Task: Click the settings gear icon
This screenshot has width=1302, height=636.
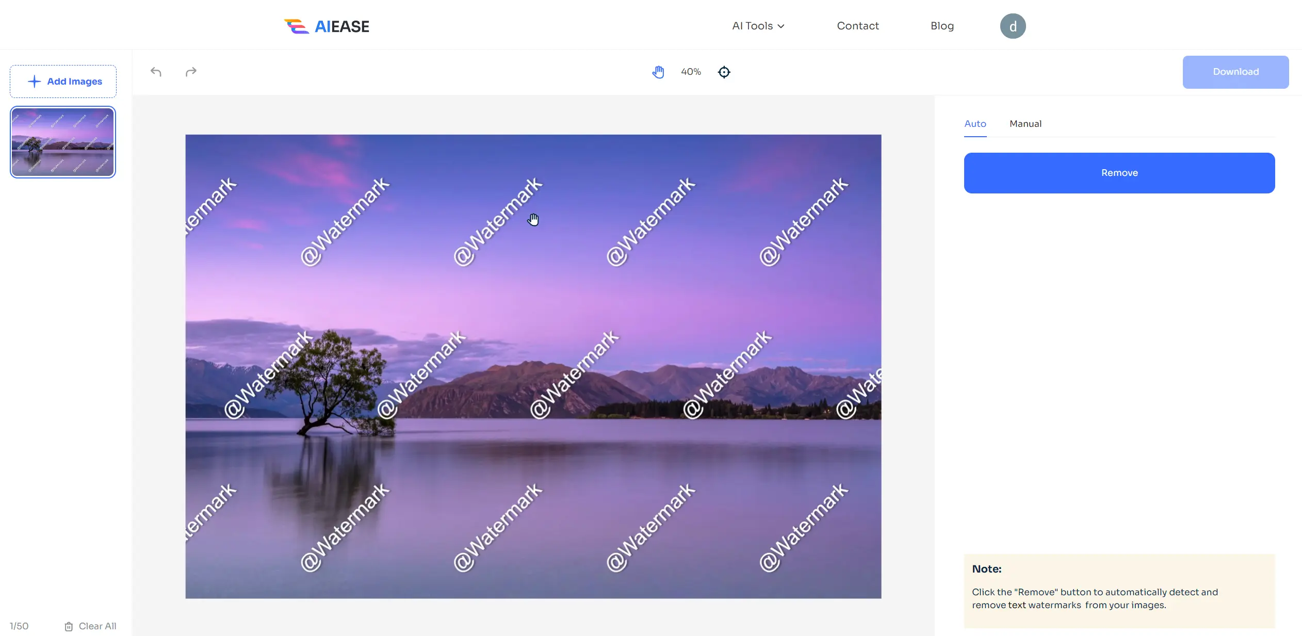Action: [x=723, y=71]
